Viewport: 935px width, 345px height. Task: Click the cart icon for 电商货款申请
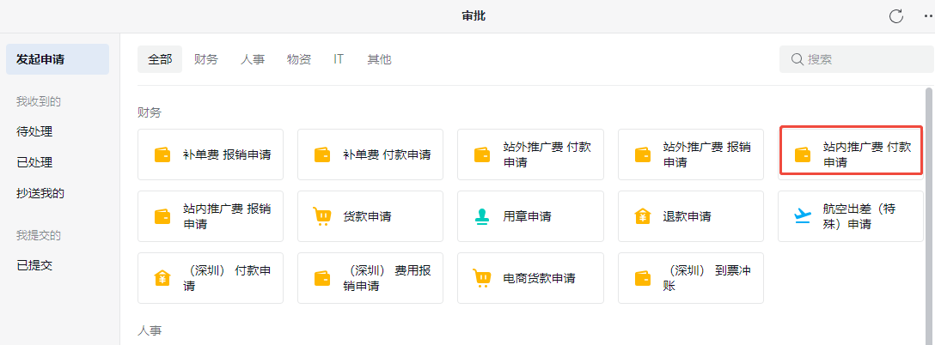(x=482, y=278)
